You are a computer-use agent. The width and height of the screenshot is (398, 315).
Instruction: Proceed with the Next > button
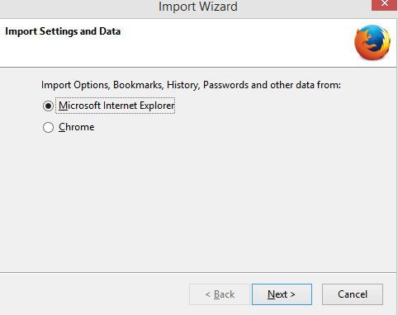[282, 294]
